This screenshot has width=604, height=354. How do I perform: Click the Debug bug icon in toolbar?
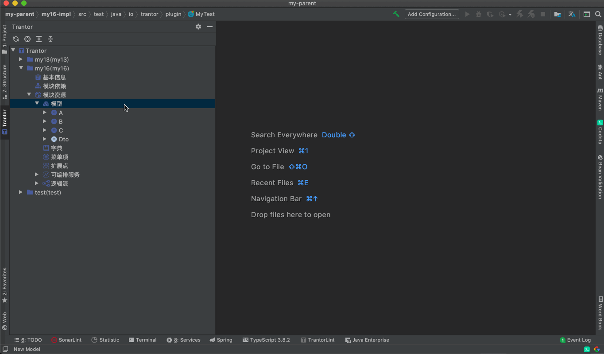click(x=479, y=14)
